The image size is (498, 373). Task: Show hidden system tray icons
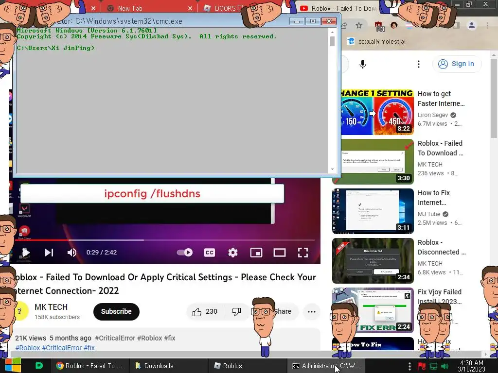[409, 366]
